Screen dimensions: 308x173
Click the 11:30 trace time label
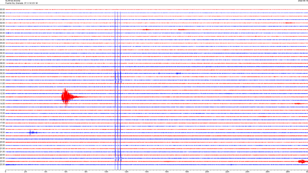(x=2, y=87)
